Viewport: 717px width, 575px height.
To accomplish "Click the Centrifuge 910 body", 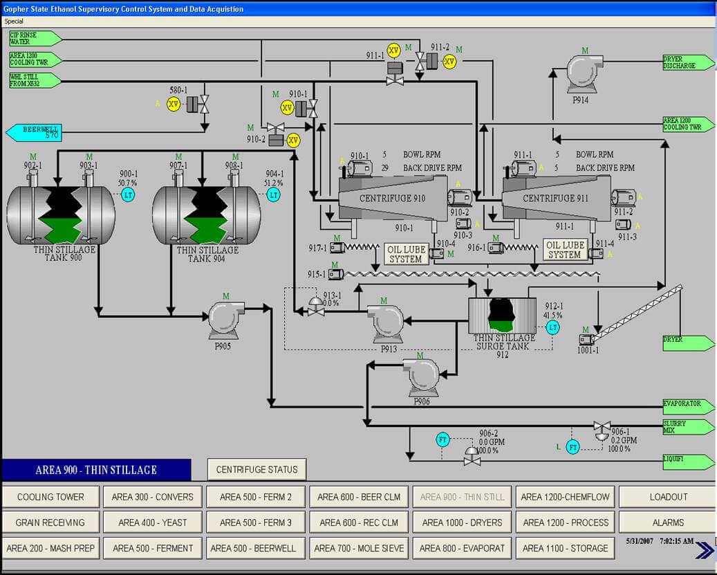I will click(x=392, y=199).
